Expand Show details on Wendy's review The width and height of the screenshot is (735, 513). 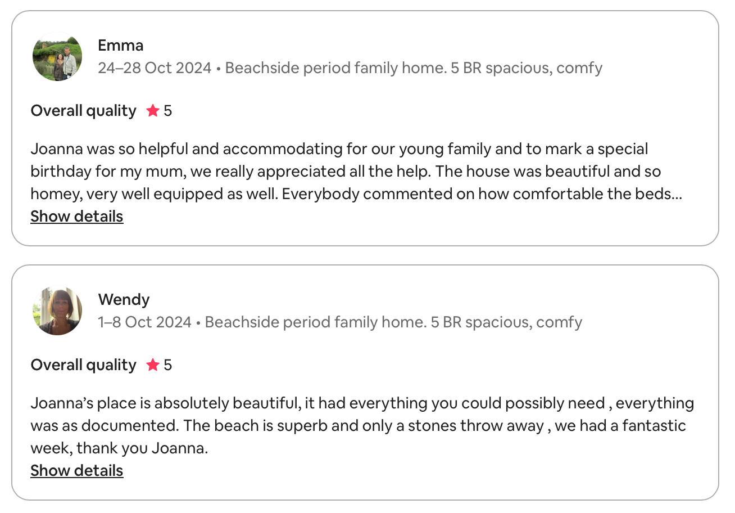pyautogui.click(x=77, y=471)
